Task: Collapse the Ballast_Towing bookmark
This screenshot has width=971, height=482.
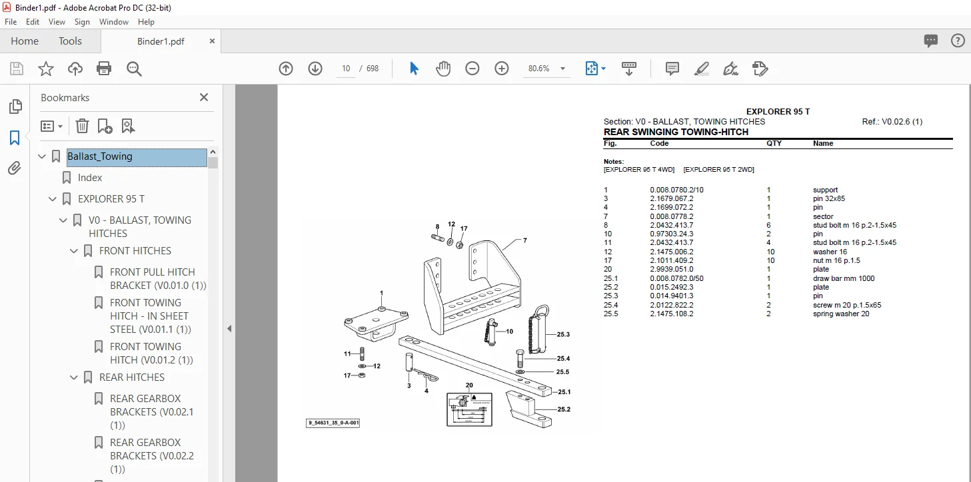Action: pos(43,156)
